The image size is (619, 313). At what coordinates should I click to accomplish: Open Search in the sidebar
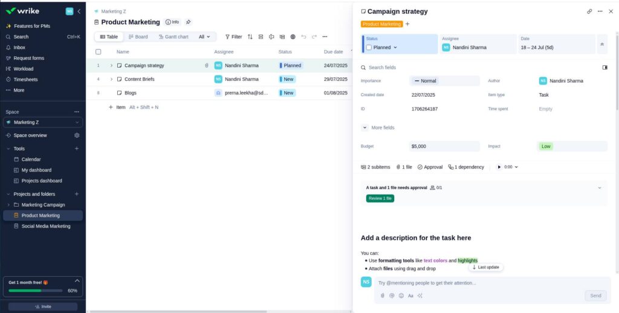click(21, 37)
